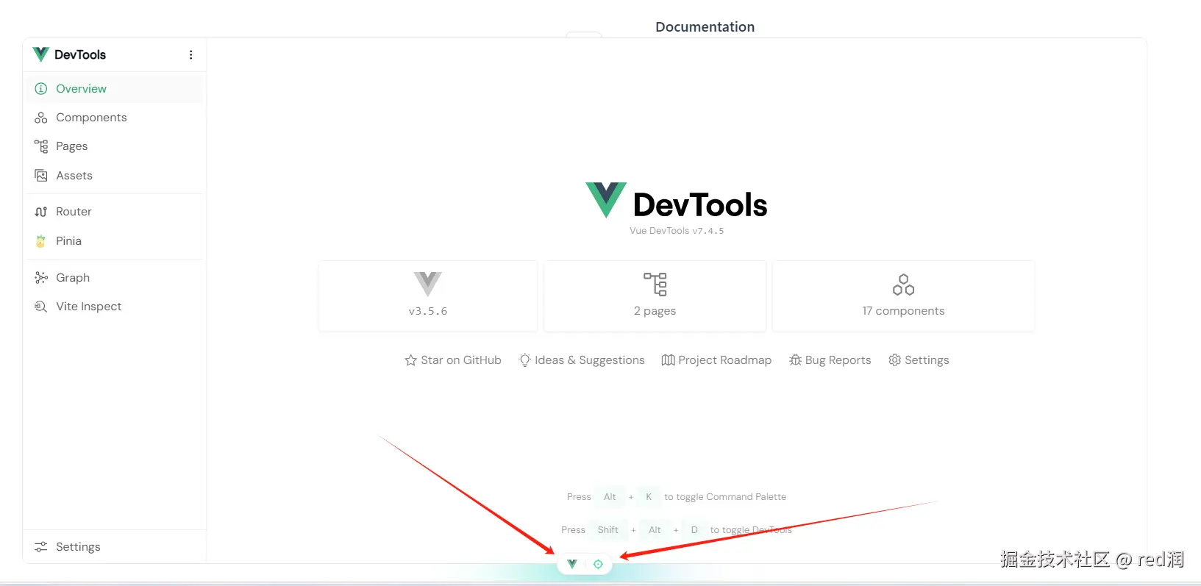Open Vite Inspect

click(x=115, y=307)
